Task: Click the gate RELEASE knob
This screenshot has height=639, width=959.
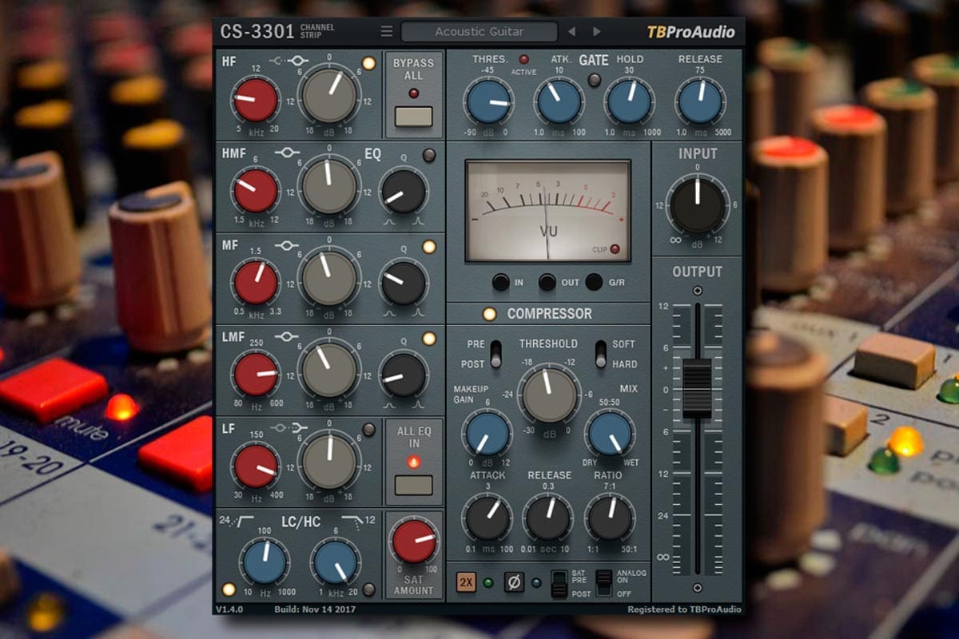Action: click(x=700, y=101)
